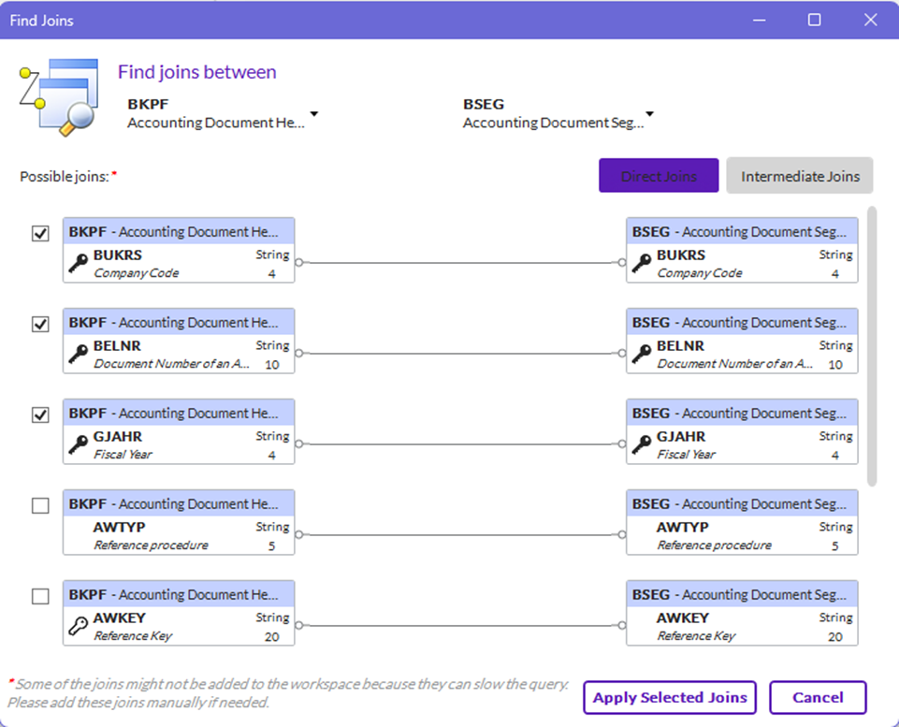
Task: Click the BKPF GJAHR key icon
Action: coord(78,444)
